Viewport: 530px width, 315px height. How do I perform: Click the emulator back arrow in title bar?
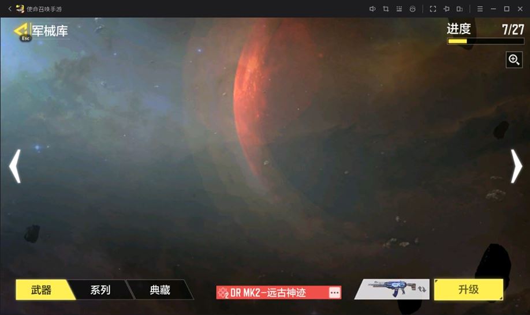(x=10, y=9)
